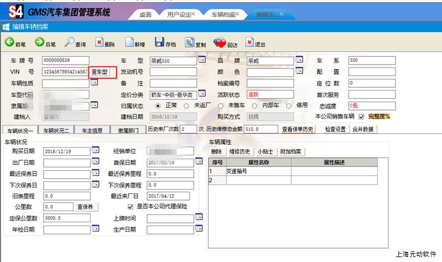Save record using 存档 disk icon
The width and height of the screenshot is (442, 262).
[x=159, y=42]
